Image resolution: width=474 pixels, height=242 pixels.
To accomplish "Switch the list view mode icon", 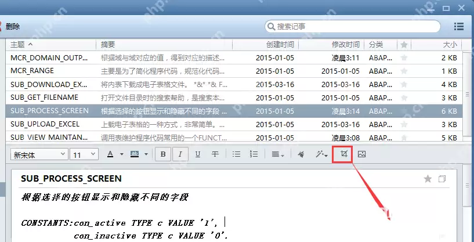I will click(x=458, y=26).
